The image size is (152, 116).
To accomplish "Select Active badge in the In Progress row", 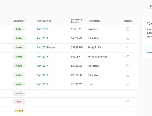I will coord(19,66).
